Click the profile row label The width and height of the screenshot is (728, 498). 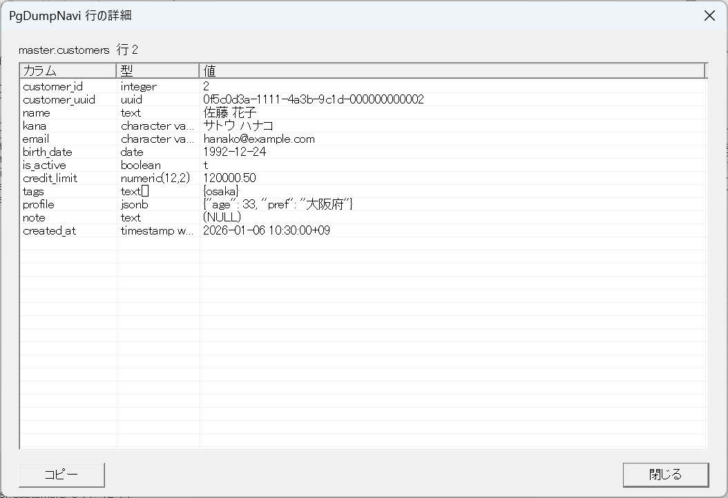[x=39, y=204]
